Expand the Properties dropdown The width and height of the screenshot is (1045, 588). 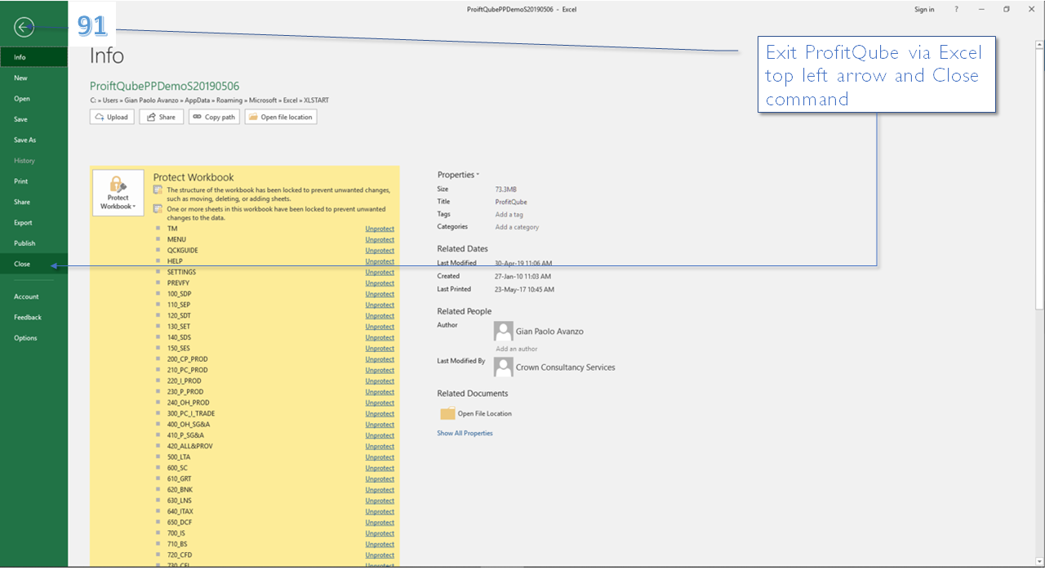(458, 175)
